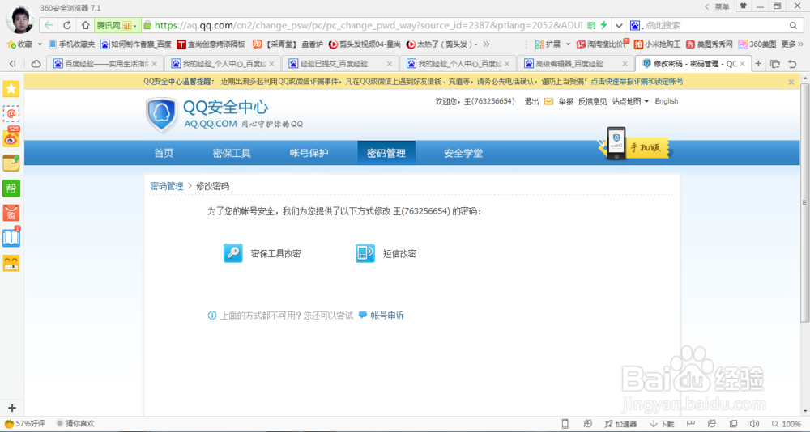810x432 pixels.
Task: Open the 手机收藏夹 bookmark
Action: coord(71,44)
